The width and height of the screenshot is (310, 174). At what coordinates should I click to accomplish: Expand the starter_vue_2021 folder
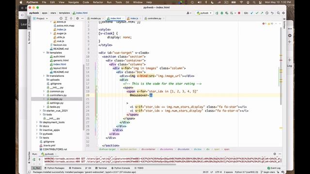[40, 111]
